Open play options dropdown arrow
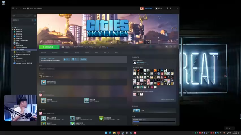241x135 pixels. 58,47
